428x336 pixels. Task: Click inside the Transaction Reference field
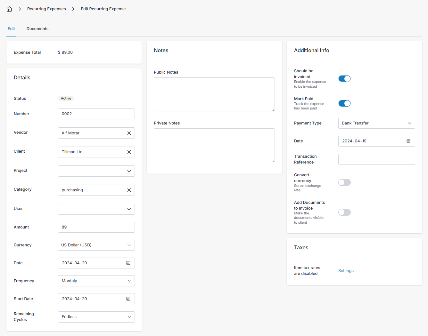pyautogui.click(x=376, y=159)
